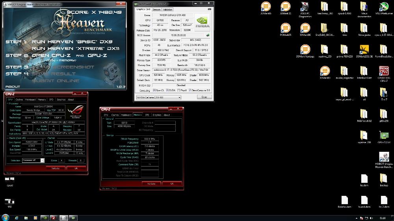Show hidden system tray icons

[x=357, y=218]
